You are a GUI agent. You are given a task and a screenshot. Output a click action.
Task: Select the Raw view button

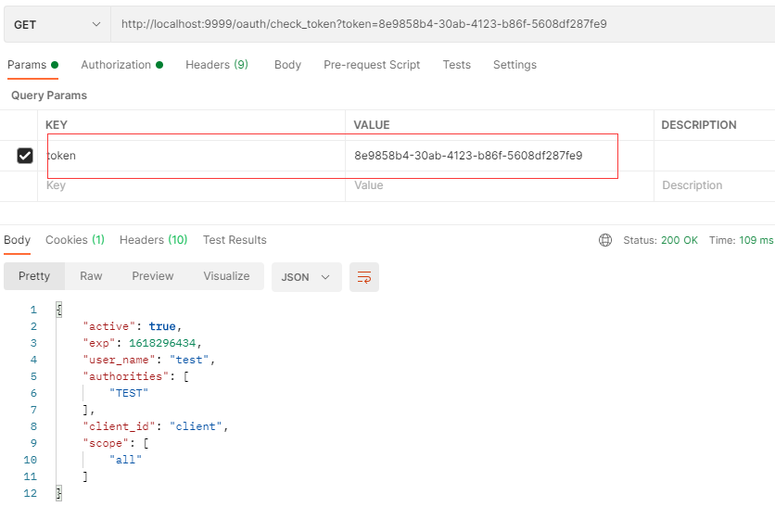[91, 276]
